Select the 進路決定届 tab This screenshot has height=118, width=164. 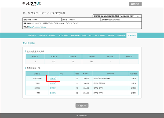click(132, 35)
